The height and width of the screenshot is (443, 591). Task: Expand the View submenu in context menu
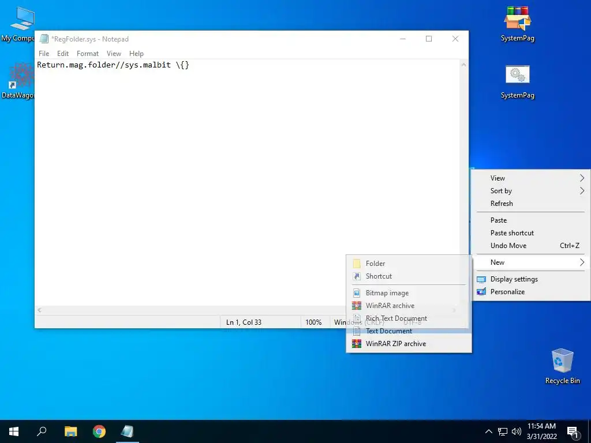pos(531,178)
